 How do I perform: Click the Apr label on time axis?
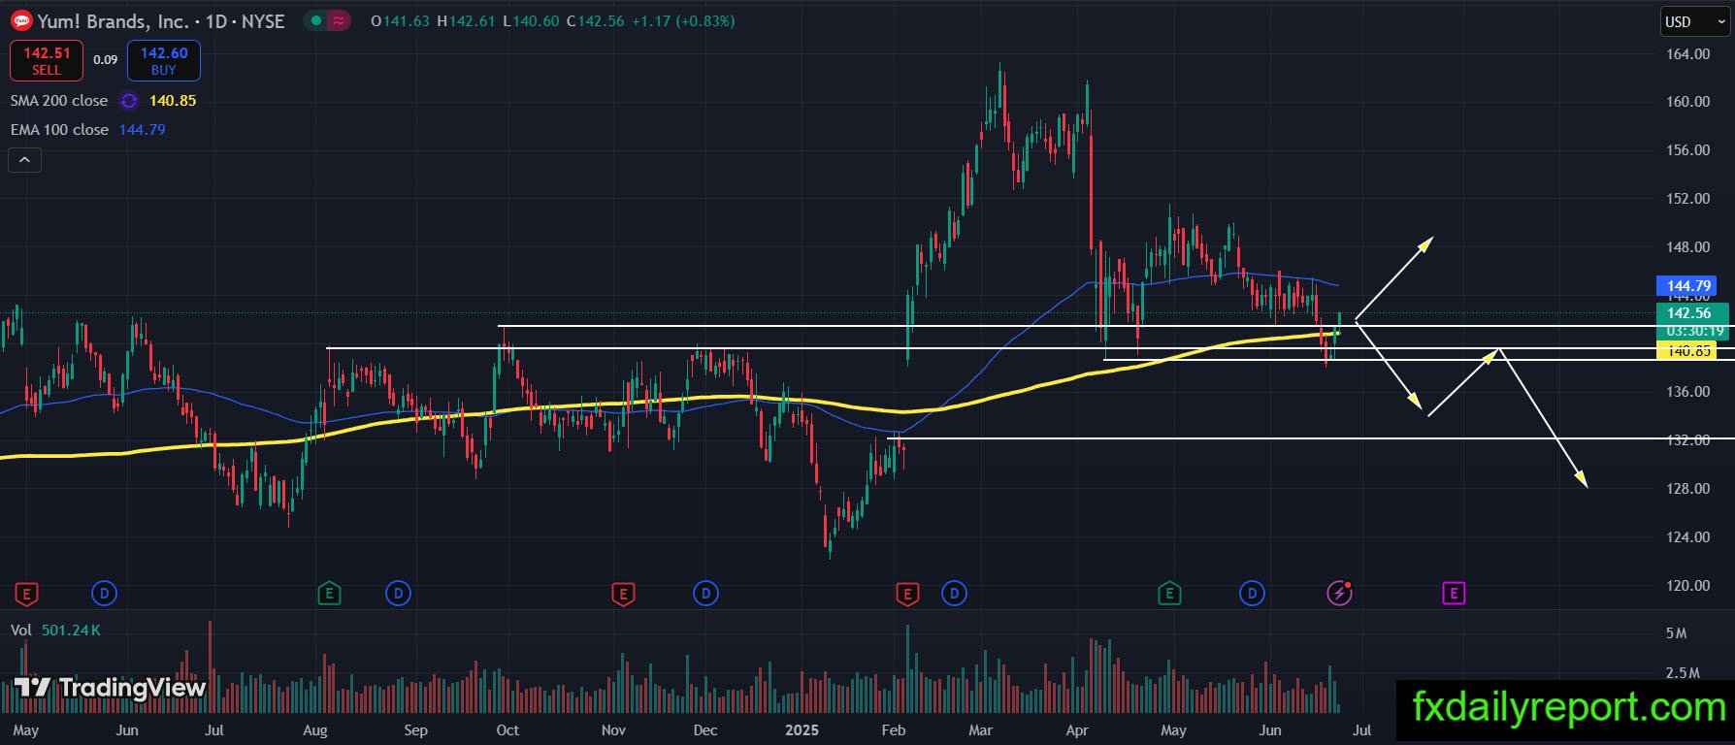pyautogui.click(x=1077, y=730)
